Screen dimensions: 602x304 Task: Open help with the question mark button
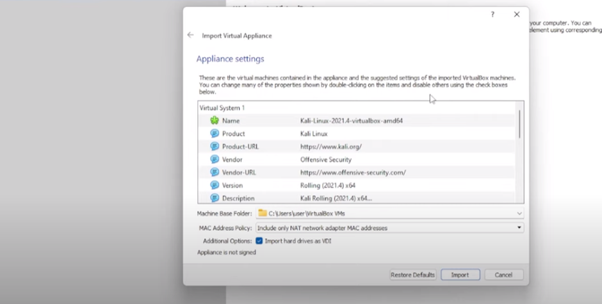[x=492, y=15]
